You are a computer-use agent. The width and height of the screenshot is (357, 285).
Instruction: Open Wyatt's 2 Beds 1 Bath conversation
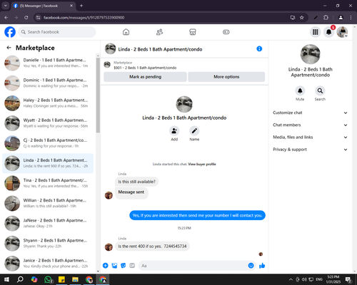click(48, 123)
